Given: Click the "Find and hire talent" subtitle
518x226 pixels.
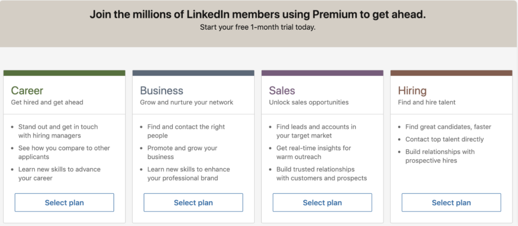Looking at the screenshot, I should click(x=427, y=102).
